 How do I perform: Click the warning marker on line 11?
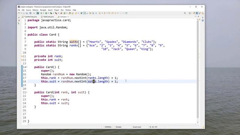point(22,56)
